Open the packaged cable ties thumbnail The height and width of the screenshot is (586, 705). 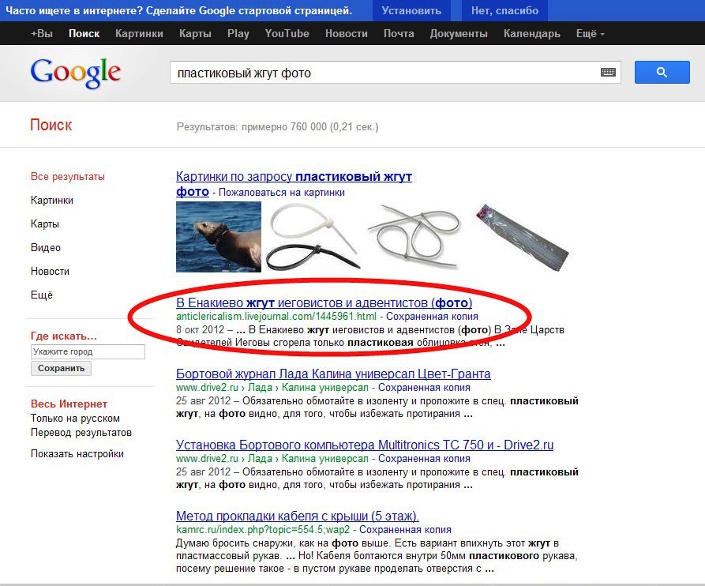523,237
